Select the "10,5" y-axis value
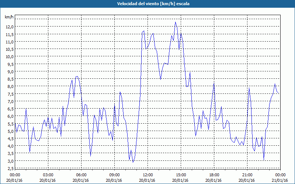 point(10,49)
